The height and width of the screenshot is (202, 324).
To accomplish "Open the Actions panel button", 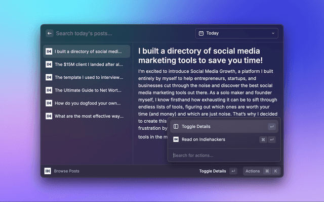I will (x=261, y=171).
